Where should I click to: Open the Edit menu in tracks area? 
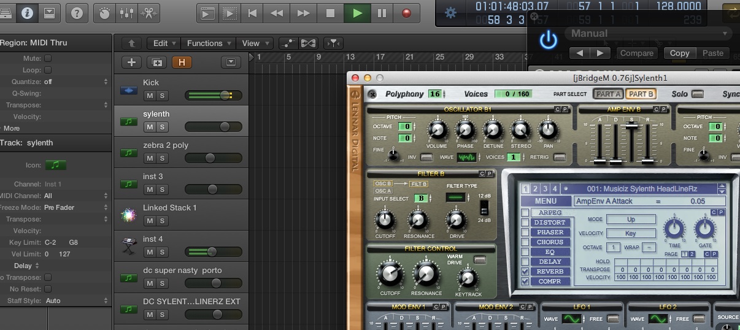click(x=164, y=43)
